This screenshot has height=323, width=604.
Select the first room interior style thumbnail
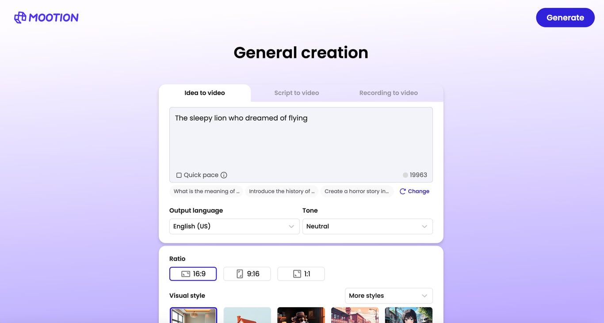193,315
